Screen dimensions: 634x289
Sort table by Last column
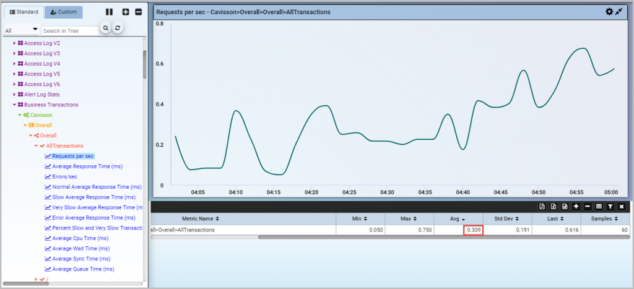[556, 218]
